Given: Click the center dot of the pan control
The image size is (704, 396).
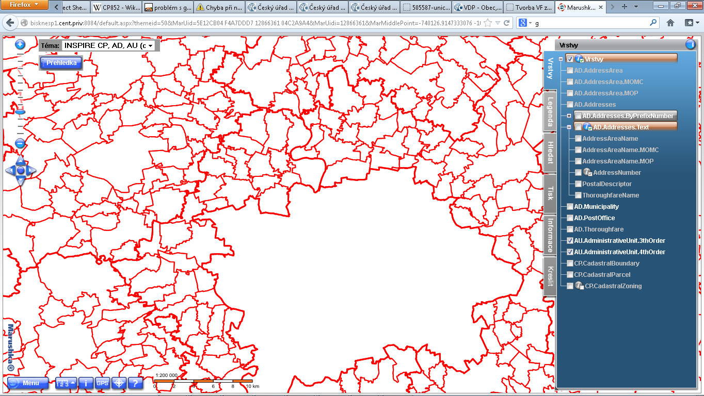Looking at the screenshot, I should [x=20, y=170].
